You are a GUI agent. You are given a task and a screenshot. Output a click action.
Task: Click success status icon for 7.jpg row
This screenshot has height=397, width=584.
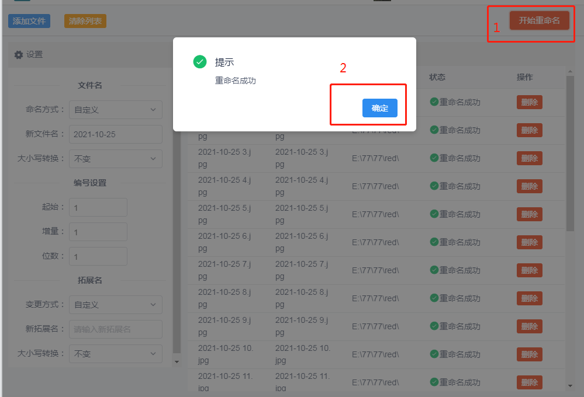[434, 270]
